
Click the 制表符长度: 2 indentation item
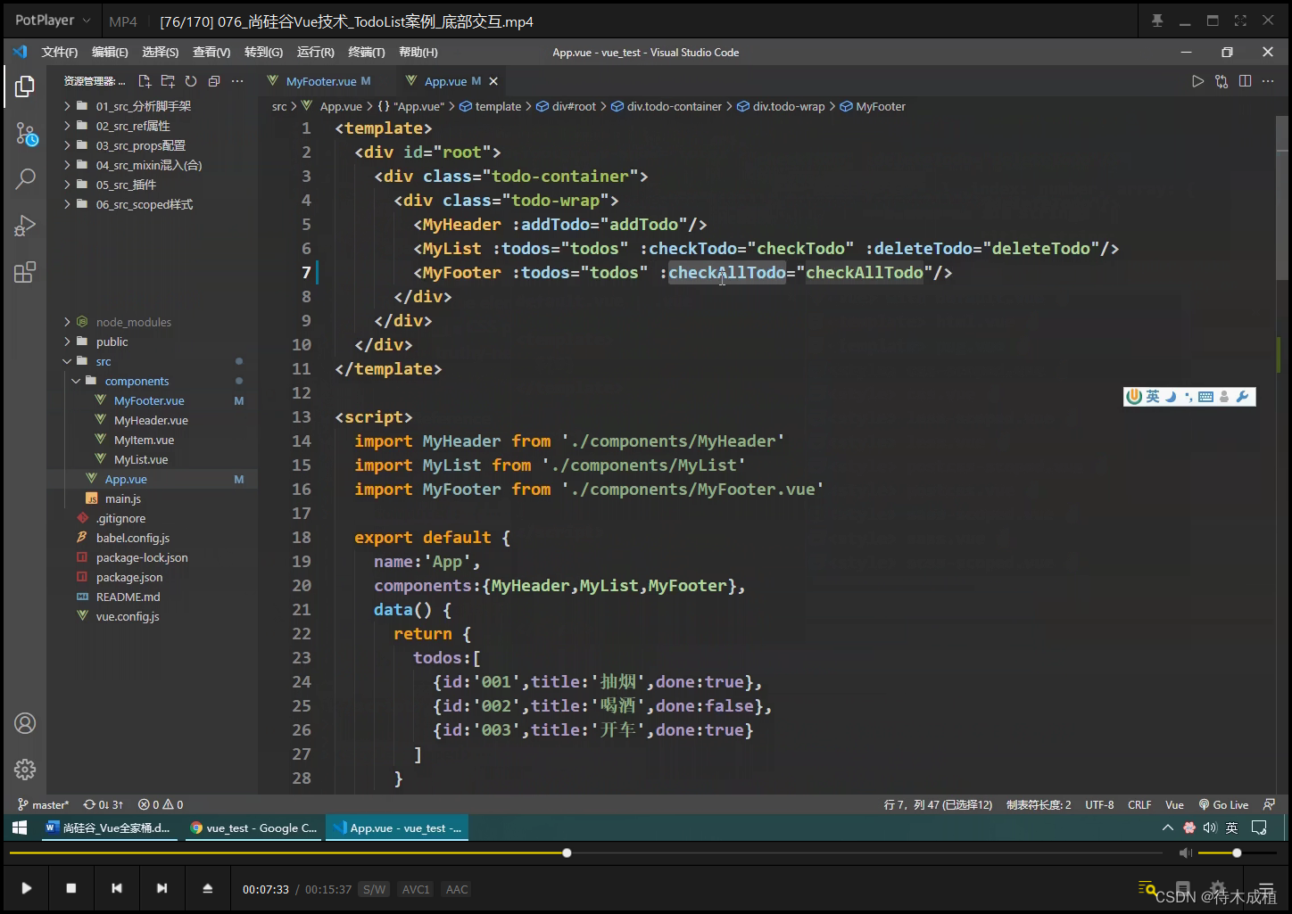1039,804
